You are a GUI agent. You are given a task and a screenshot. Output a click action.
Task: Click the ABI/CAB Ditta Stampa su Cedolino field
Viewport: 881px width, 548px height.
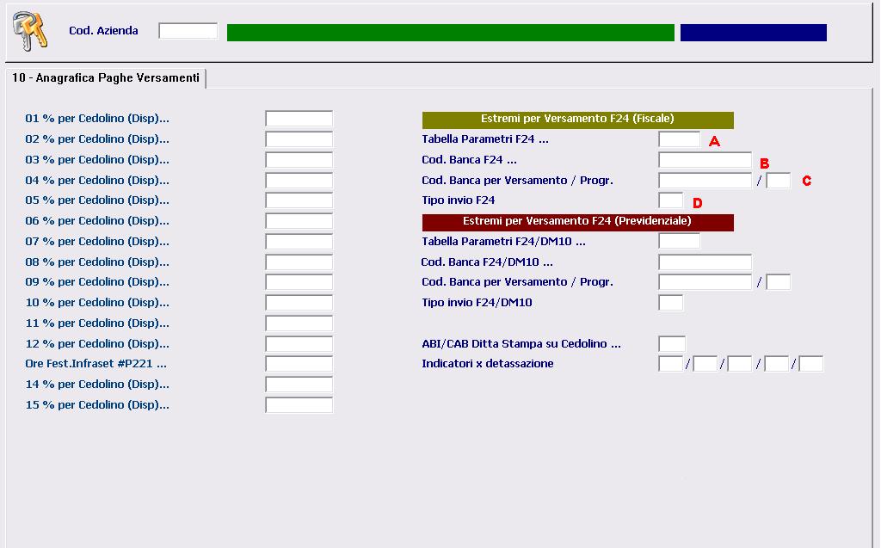671,344
